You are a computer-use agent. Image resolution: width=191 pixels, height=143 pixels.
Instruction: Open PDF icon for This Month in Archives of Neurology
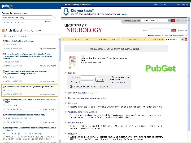(4, 41)
